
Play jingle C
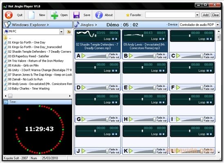pyautogui.click(x=178, y=56)
